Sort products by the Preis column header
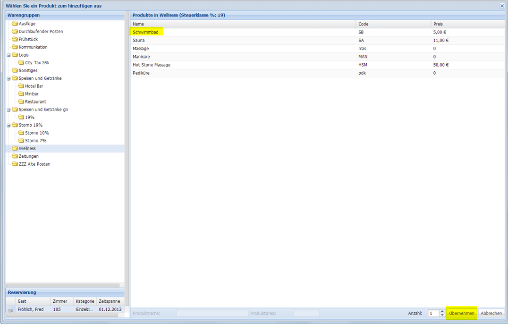This screenshot has height=324, width=508. click(x=438, y=24)
